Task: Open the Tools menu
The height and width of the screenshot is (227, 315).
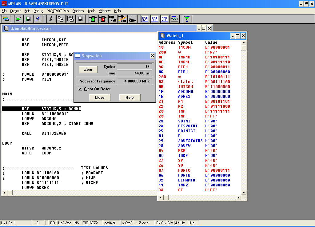Action: (x=91, y=11)
